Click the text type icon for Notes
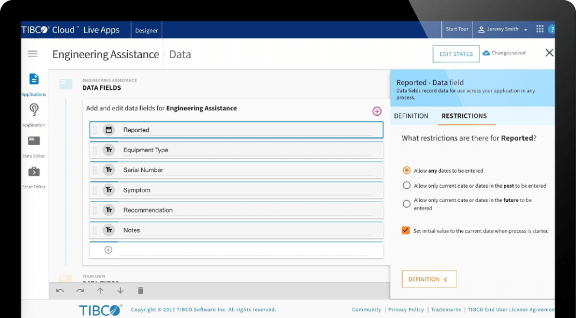Image resolution: width=576 pixels, height=318 pixels. click(109, 230)
